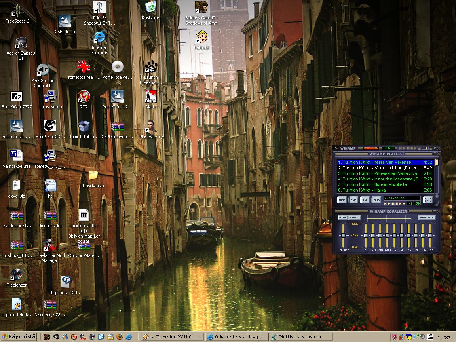This screenshot has height=342, width=456.
Task: Click the PREAMP slider handle
Action: 343,235
